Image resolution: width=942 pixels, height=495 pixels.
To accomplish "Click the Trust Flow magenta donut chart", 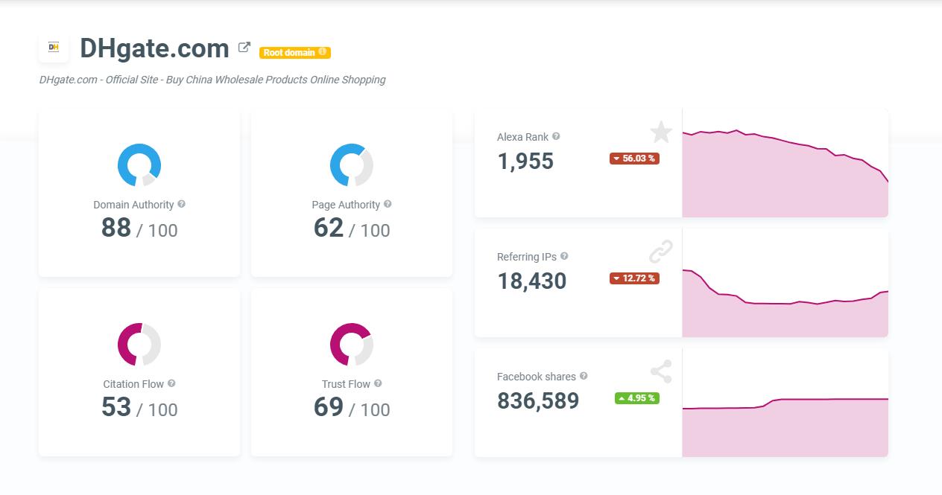I will coord(351,344).
